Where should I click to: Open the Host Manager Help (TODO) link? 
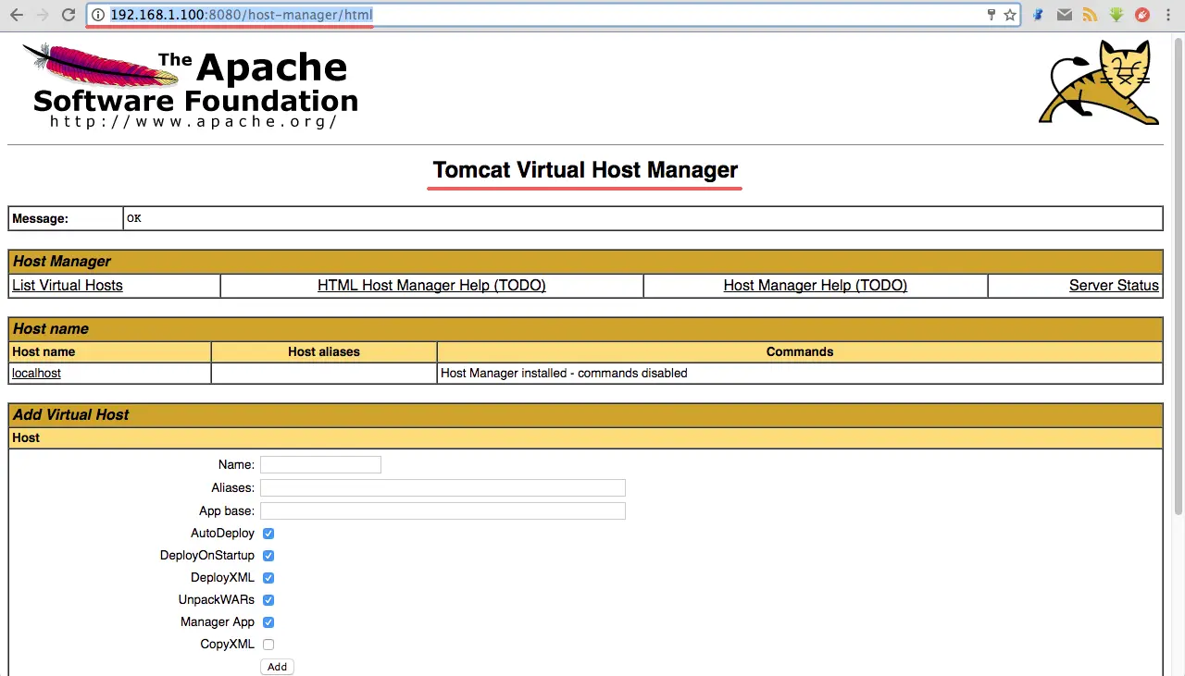(816, 286)
